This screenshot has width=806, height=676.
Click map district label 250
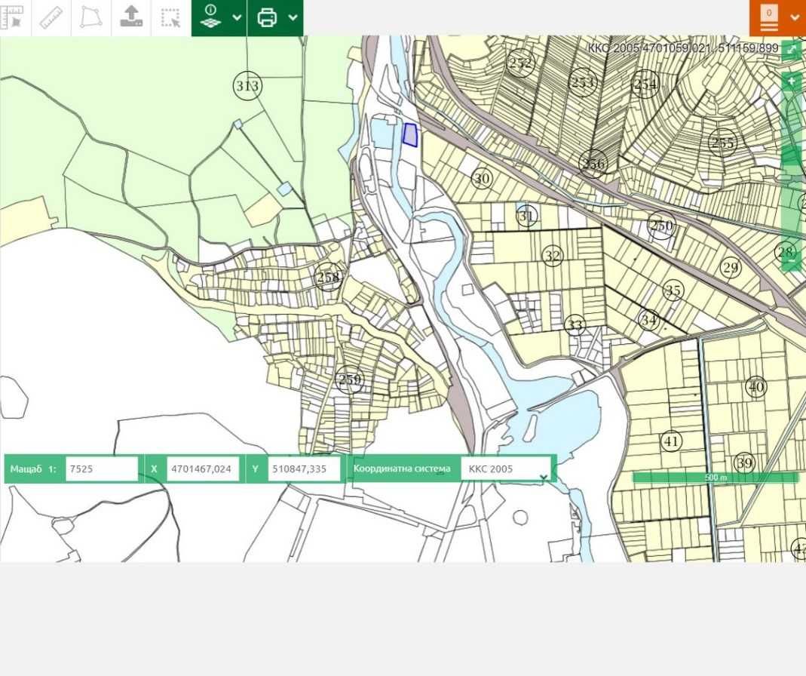tap(661, 226)
